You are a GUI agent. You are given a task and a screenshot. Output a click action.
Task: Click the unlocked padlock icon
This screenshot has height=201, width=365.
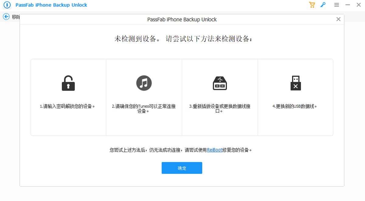tap(68, 83)
